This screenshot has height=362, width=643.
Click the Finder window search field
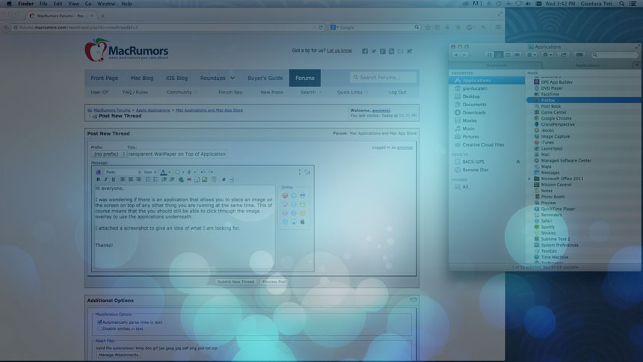click(615, 55)
